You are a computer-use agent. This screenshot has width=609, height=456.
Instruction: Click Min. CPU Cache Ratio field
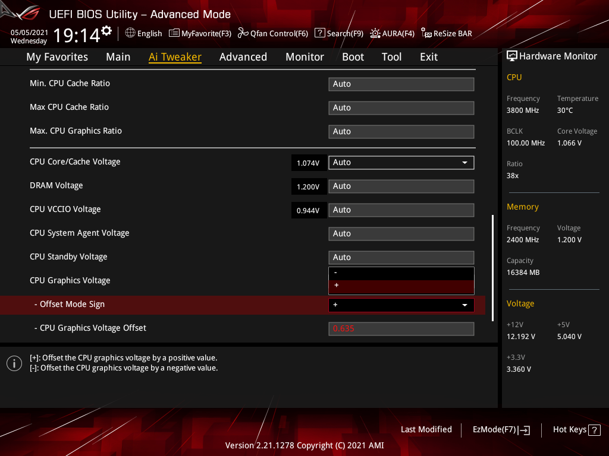(401, 84)
